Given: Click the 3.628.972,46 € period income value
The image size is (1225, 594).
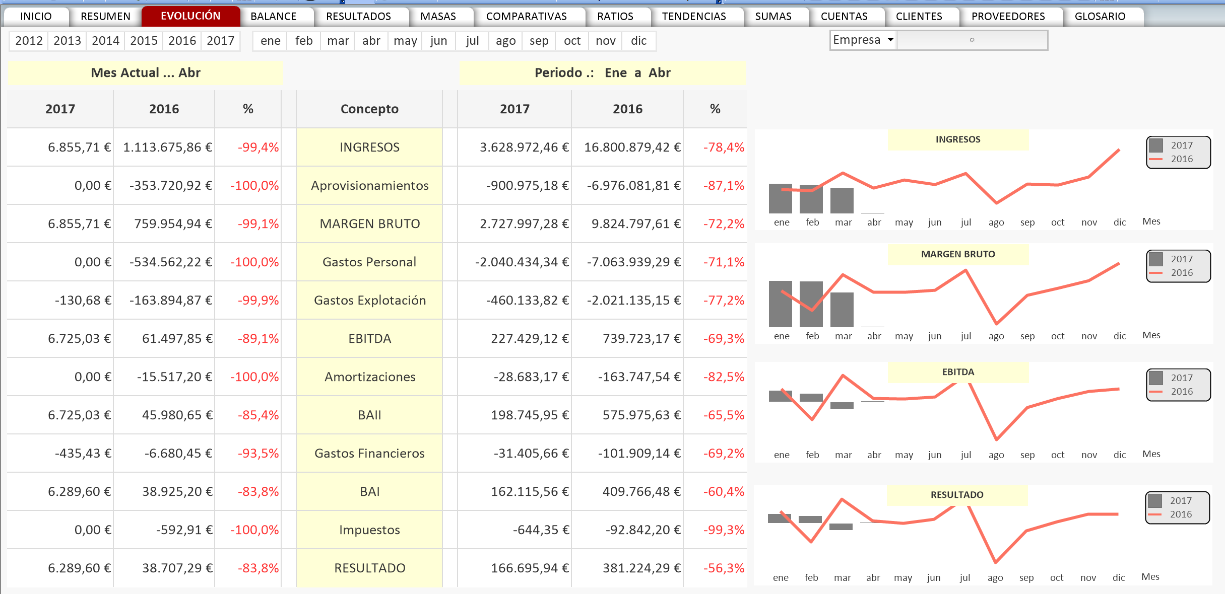Looking at the screenshot, I should point(514,147).
